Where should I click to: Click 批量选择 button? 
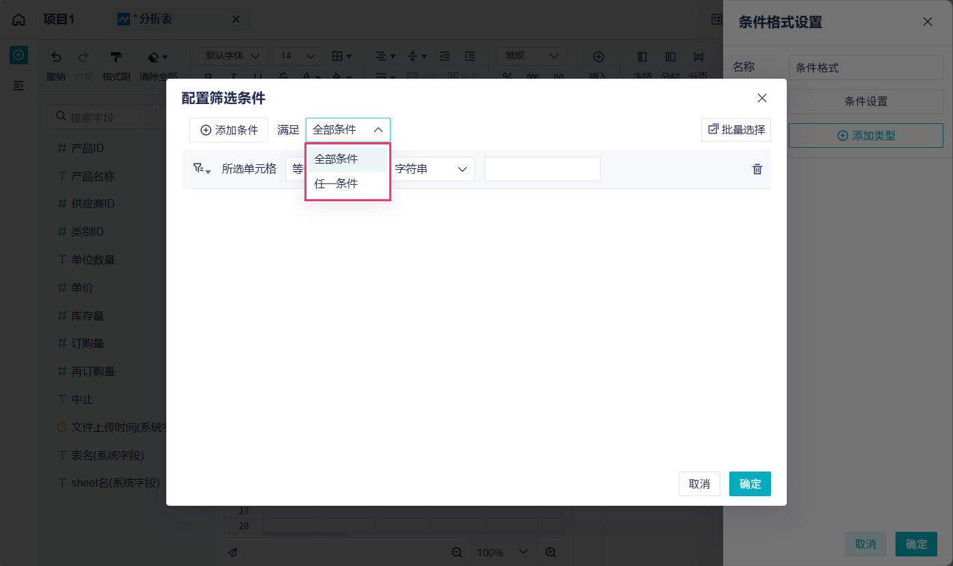[x=736, y=129]
